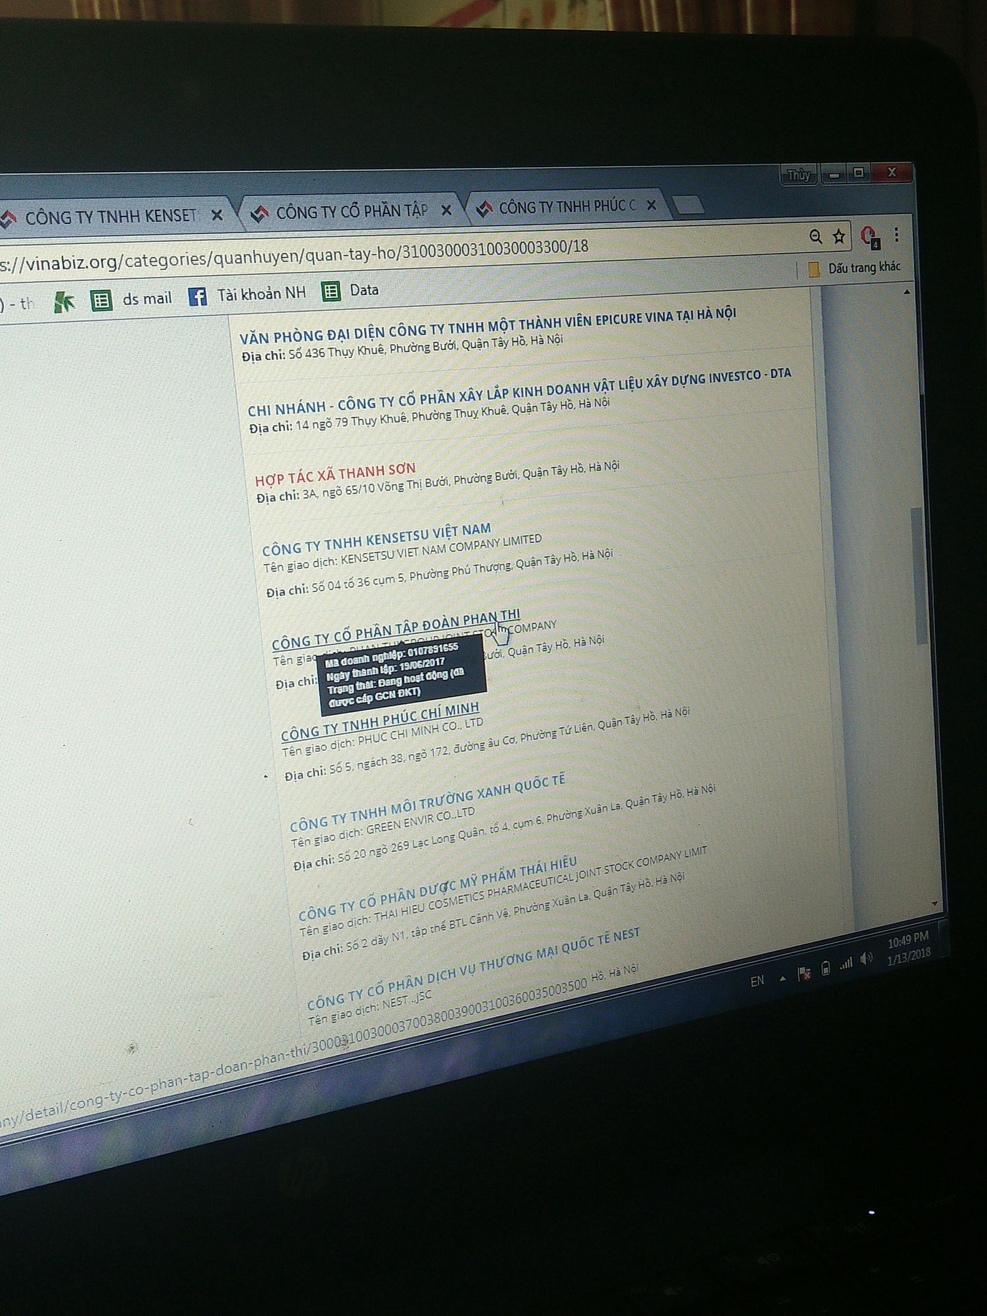Image resolution: width=987 pixels, height=1316 pixels.
Task: Click the battery tray icon
Action: [826, 968]
